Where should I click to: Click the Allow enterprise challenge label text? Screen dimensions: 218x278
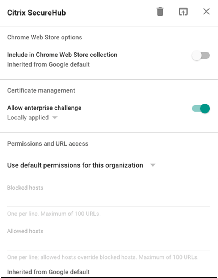(44, 108)
